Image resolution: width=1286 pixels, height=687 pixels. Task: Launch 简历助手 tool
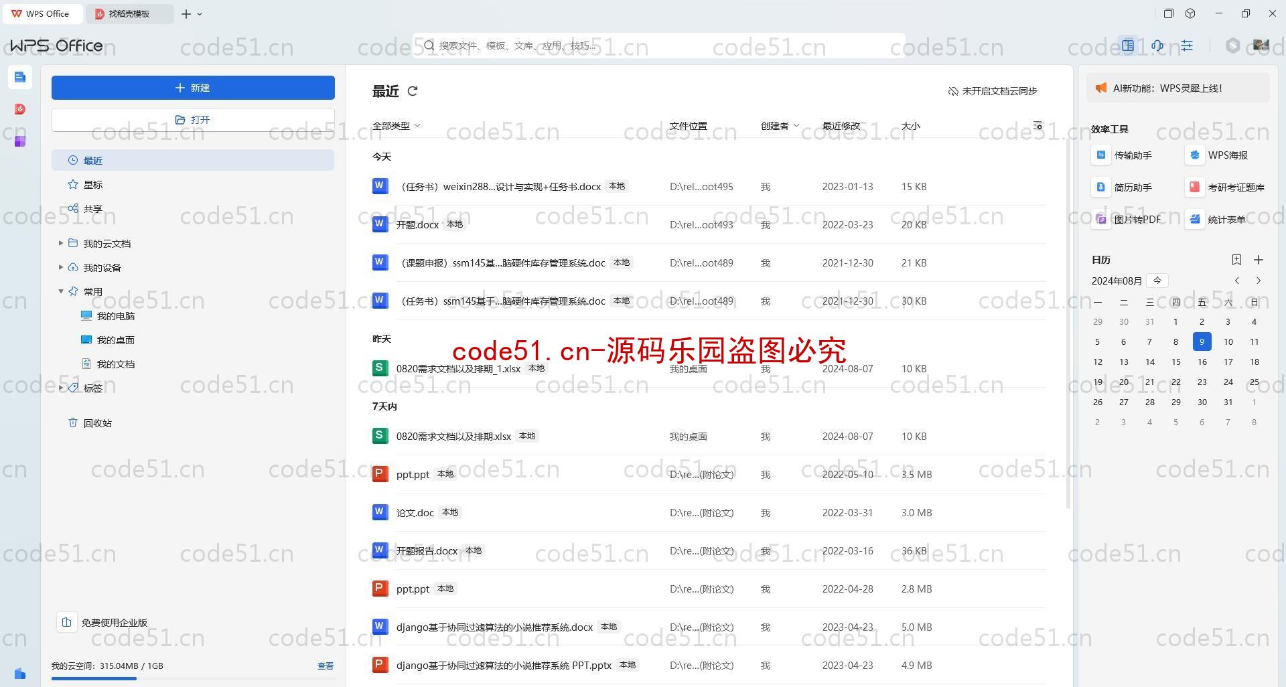point(1123,187)
